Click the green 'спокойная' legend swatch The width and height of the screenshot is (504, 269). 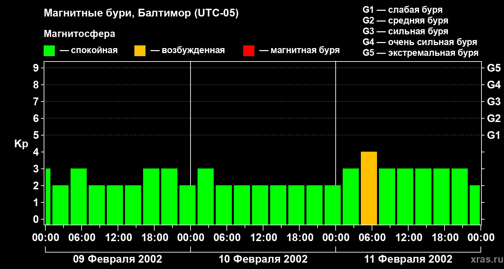click(49, 51)
